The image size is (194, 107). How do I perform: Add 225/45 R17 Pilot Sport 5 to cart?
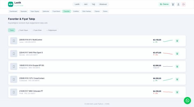(x=177, y=54)
